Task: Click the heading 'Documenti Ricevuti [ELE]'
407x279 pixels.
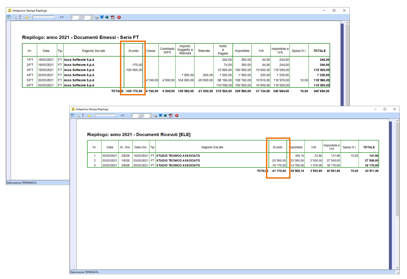Action: pos(163,135)
